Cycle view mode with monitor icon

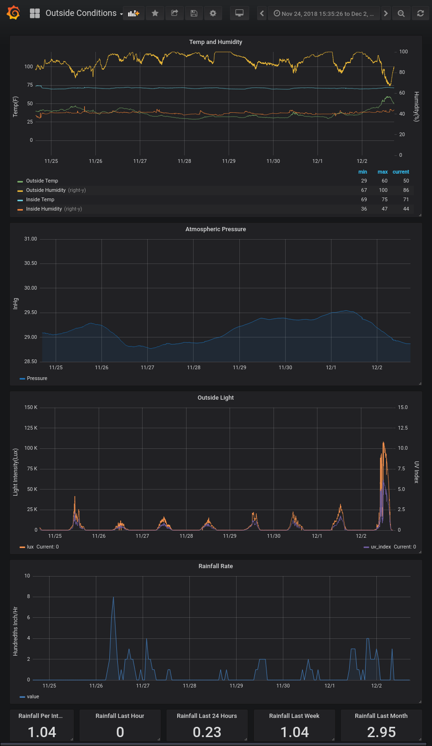click(x=239, y=14)
